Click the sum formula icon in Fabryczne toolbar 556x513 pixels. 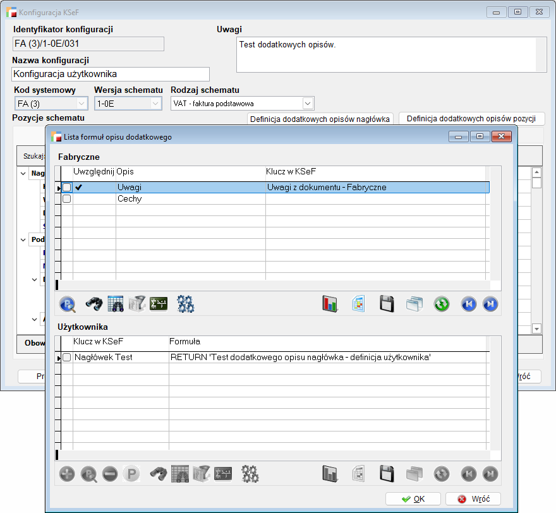(159, 304)
